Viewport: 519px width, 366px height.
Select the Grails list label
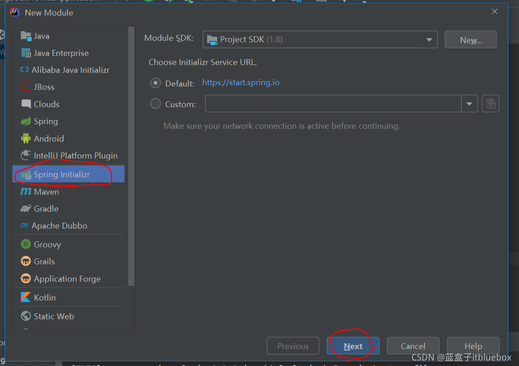(x=44, y=262)
